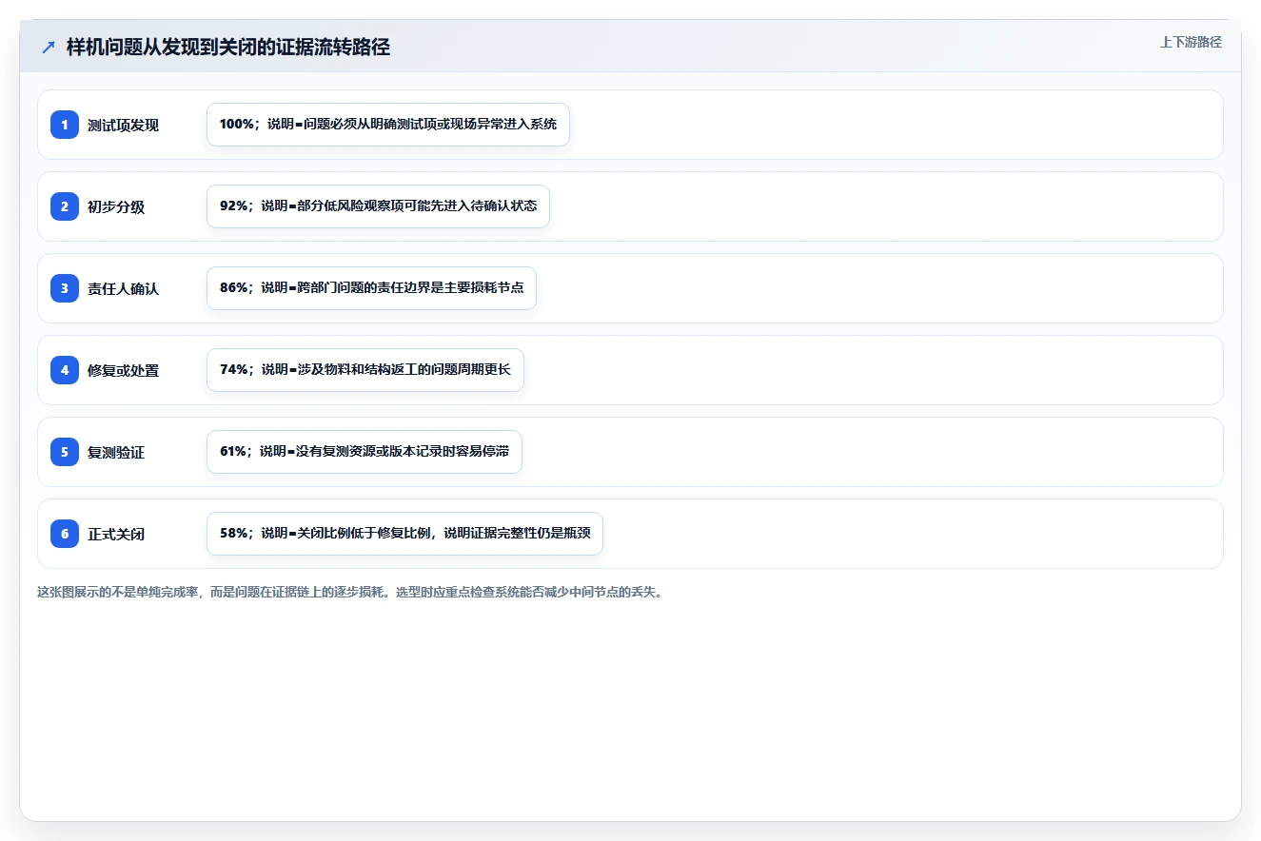
Task: Select step badge number 2
Action: [65, 206]
